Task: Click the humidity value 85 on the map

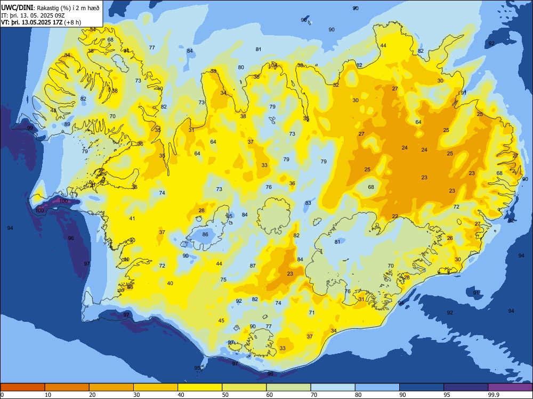Action: click(x=229, y=216)
